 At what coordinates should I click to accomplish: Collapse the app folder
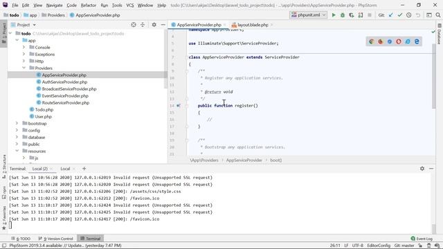(x=17, y=40)
